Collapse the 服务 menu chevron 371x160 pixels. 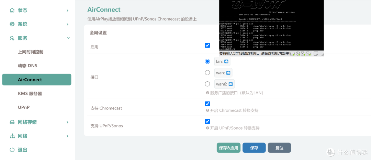(68, 38)
